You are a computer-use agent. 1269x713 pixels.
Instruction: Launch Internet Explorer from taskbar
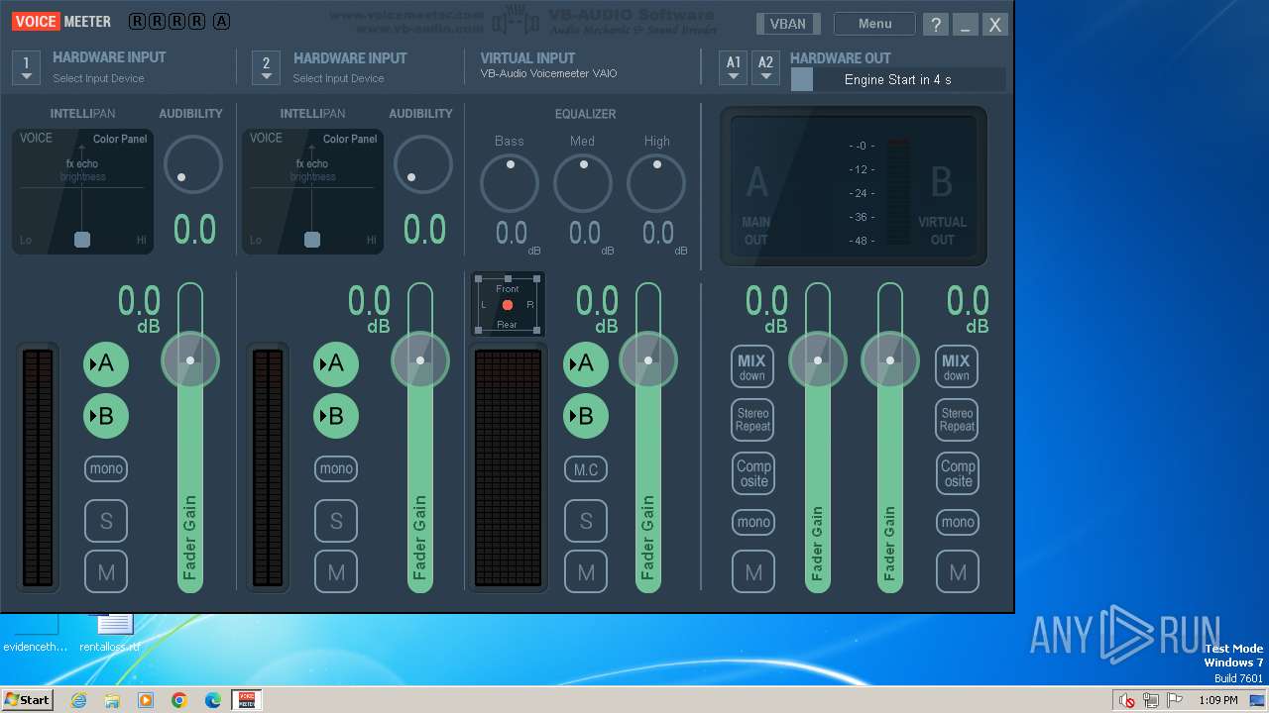click(x=78, y=700)
